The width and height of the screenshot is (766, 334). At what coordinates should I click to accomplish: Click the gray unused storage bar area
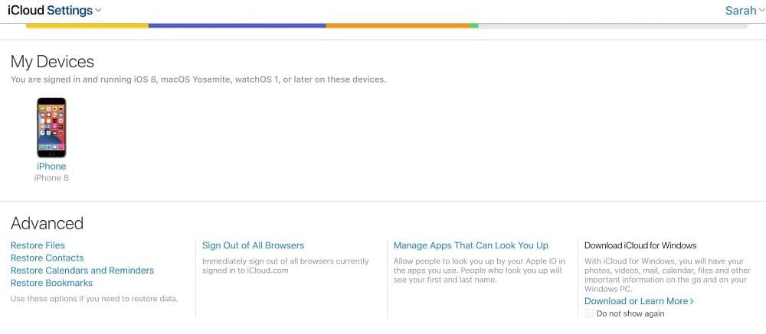[613, 26]
